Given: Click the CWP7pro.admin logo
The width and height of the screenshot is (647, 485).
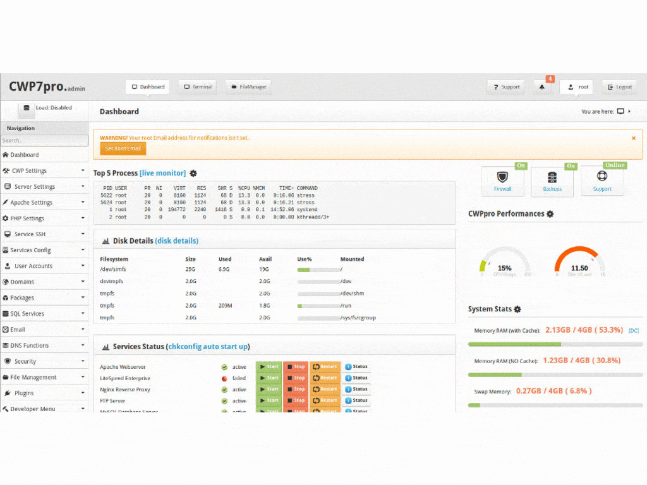Looking at the screenshot, I should click(47, 87).
